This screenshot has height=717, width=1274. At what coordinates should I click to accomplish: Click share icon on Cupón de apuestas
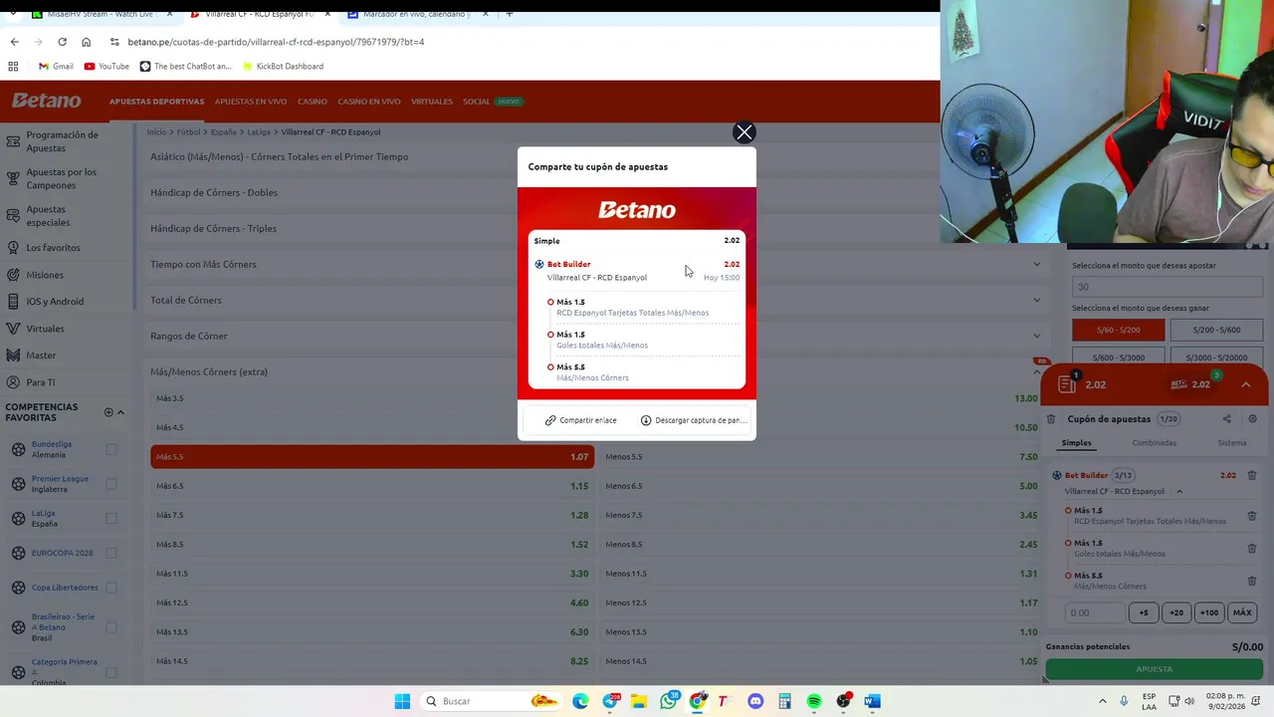coord(1226,419)
